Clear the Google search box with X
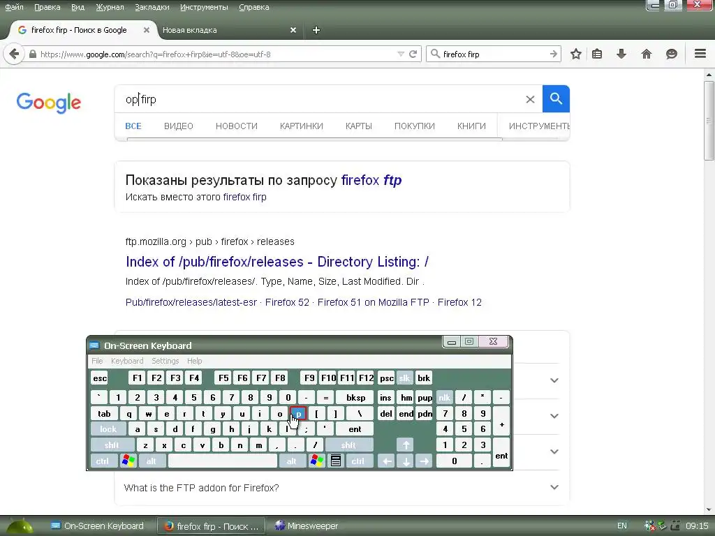Viewport: 715px width, 536px height. pos(530,99)
